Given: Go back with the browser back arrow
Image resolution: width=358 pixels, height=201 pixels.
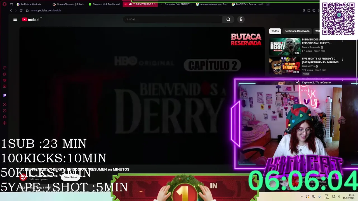Looking at the screenshot, I should pyautogui.click(x=11, y=10).
